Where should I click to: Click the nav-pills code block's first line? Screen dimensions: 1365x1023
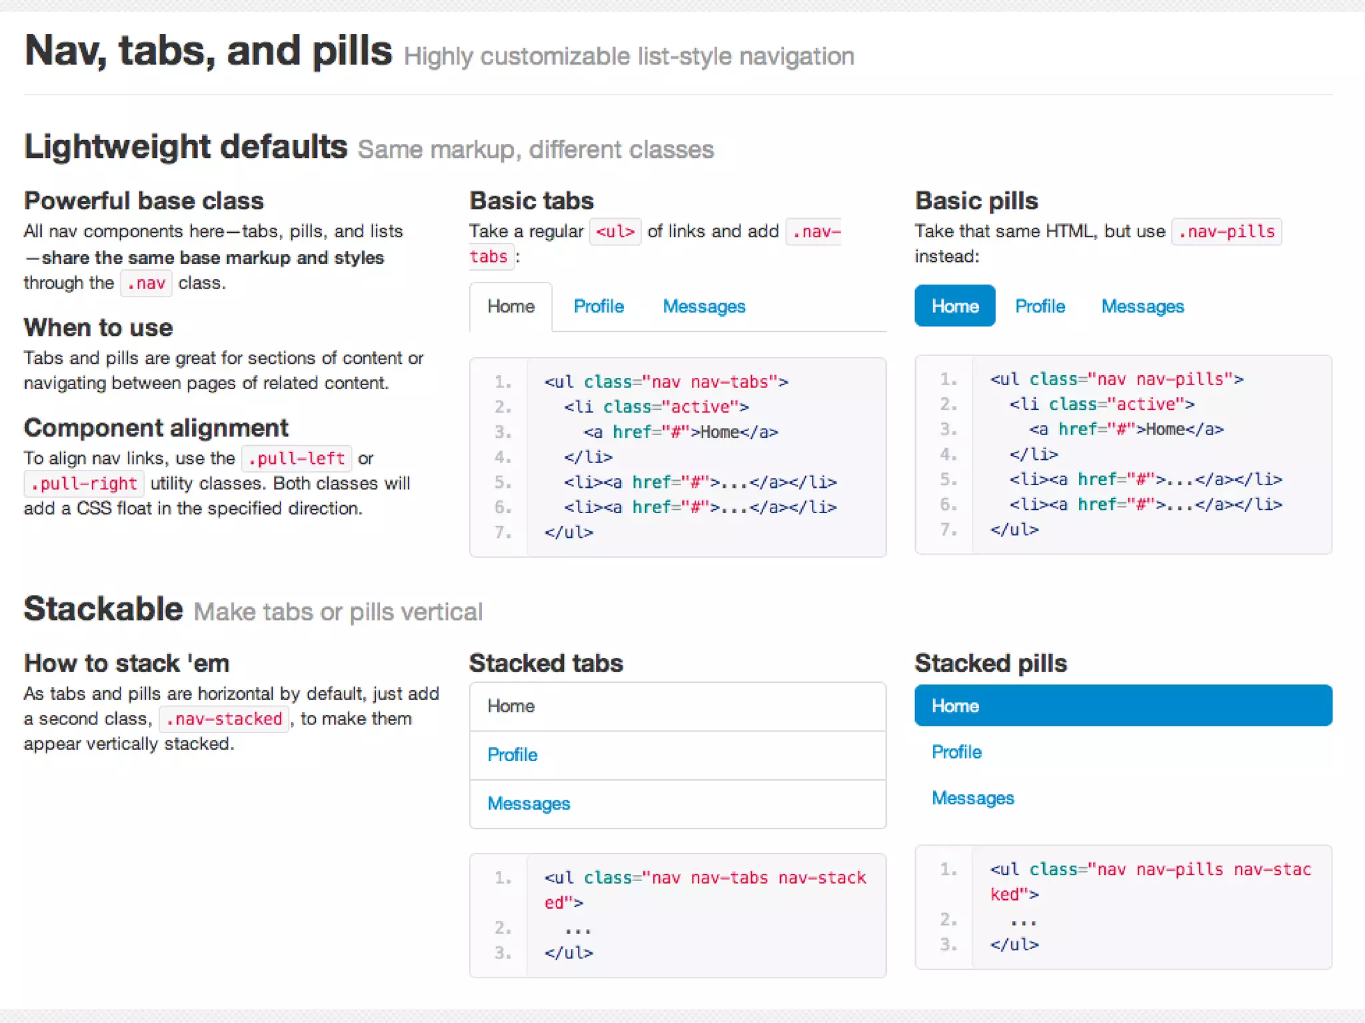tap(1116, 379)
